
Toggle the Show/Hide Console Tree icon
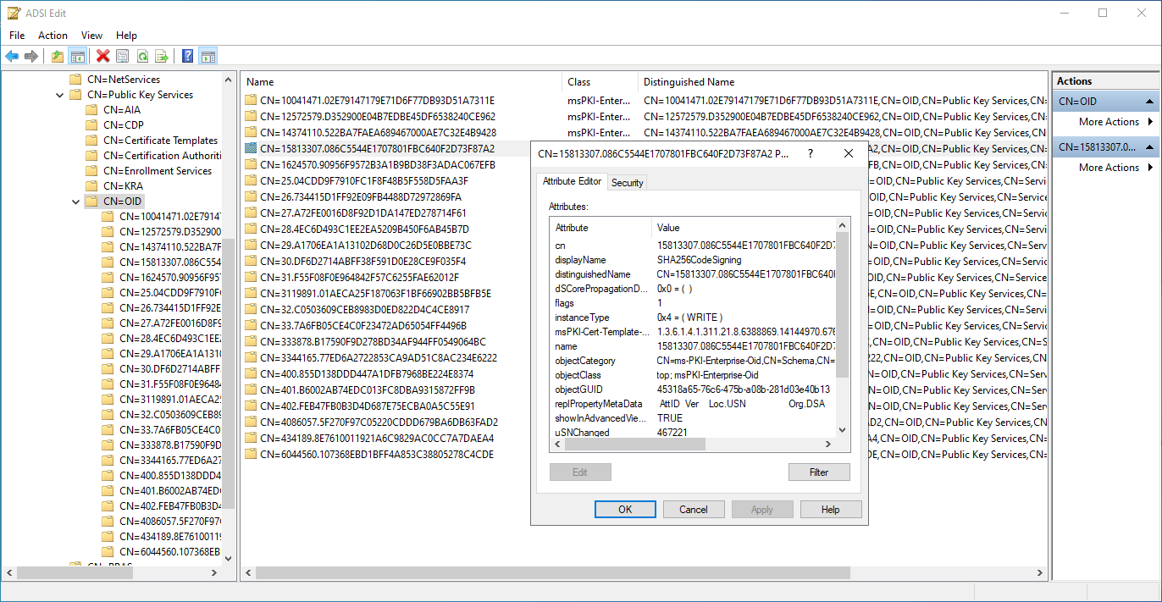77,56
